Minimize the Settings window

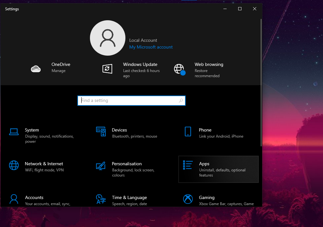(225, 9)
